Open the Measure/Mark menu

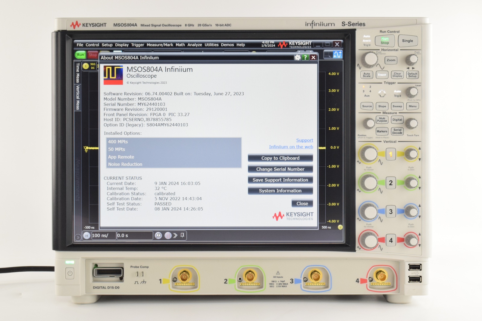pos(160,45)
